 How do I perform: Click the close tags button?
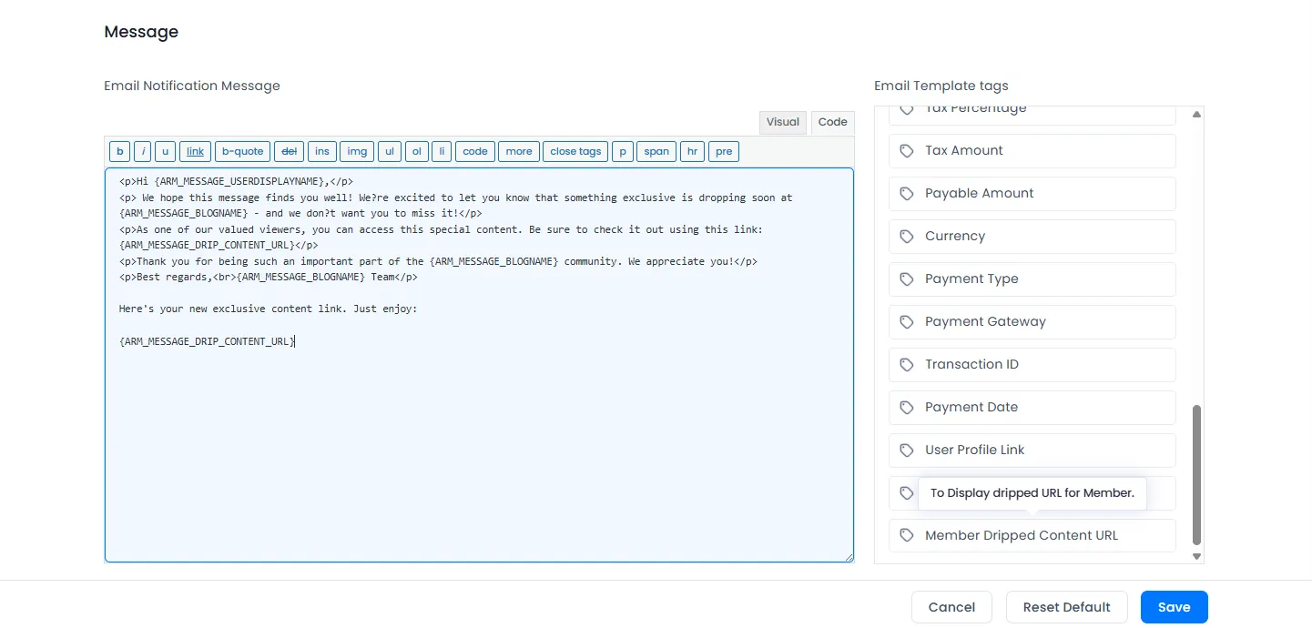click(x=575, y=151)
